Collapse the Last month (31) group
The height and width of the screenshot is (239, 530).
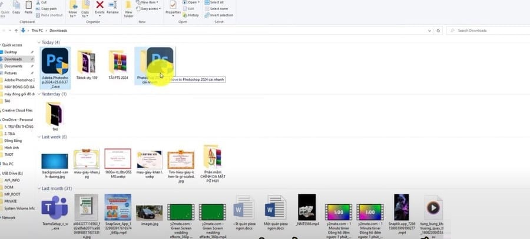coord(39,188)
